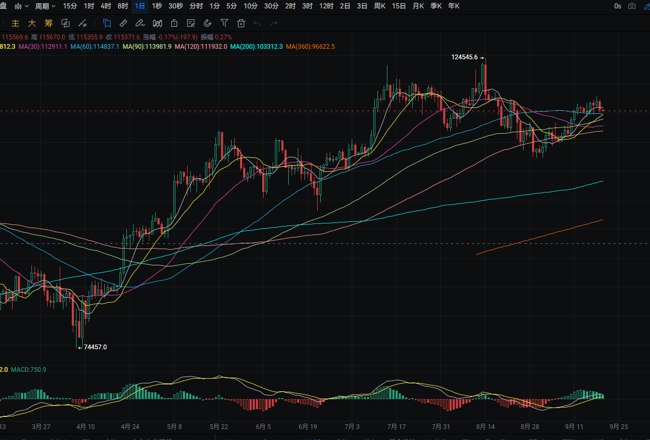This screenshot has height=440, width=650.
Task: Open the trash delete-drawings icon
Action: [x=241, y=23]
